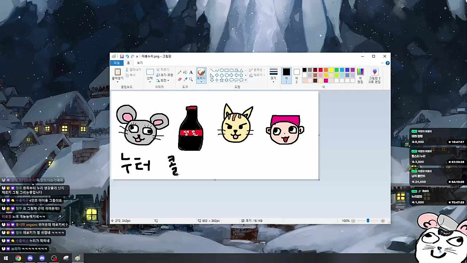Select the Text tool

click(191, 72)
